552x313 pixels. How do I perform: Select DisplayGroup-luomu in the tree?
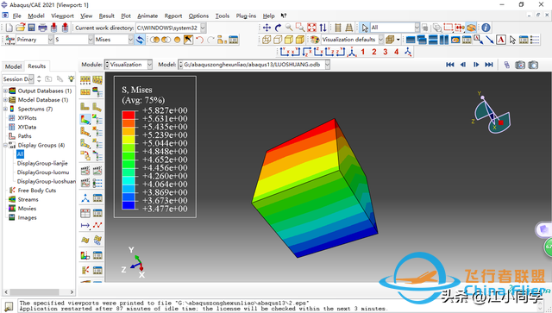tap(43, 172)
